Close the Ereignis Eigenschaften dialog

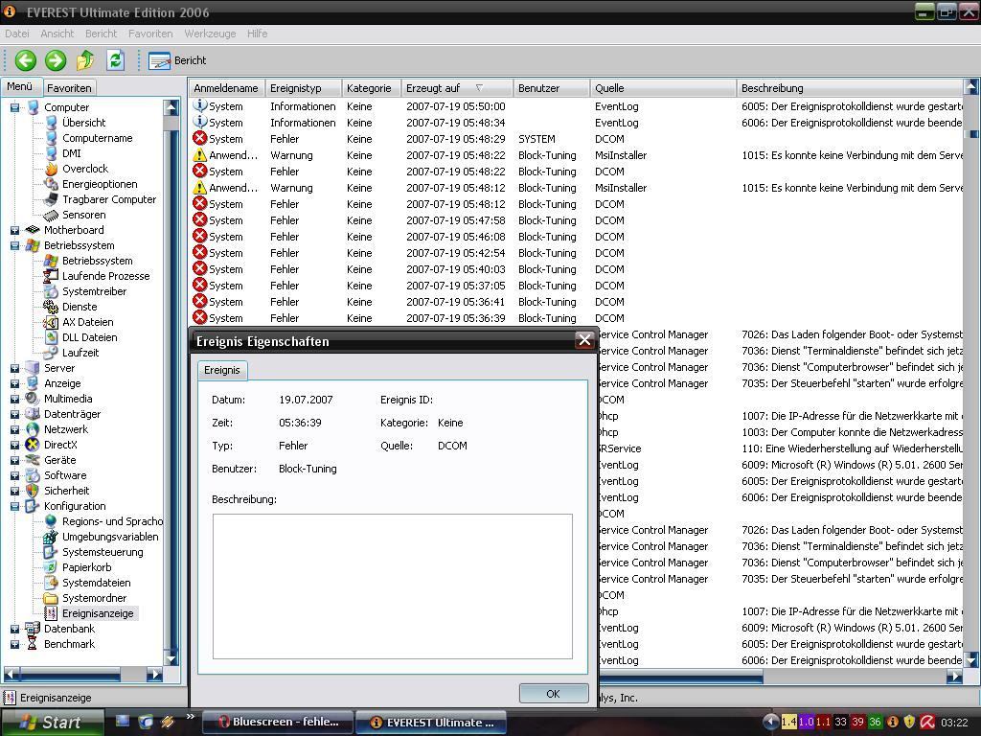click(584, 340)
